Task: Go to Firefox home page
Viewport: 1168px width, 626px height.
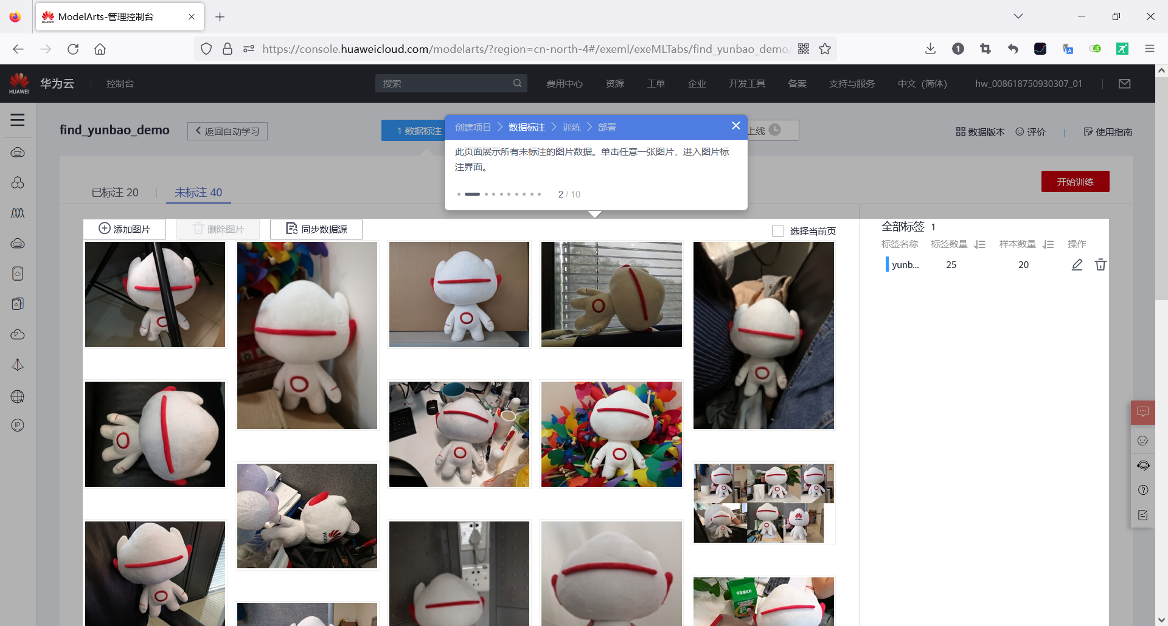Action: coord(100,49)
